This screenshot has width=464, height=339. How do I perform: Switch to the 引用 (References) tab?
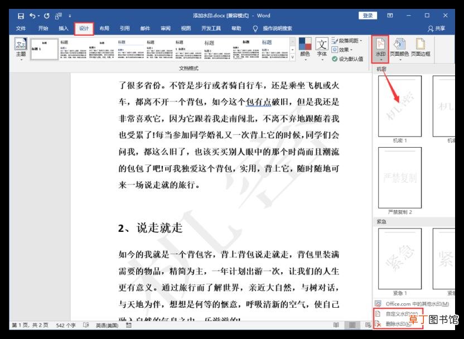[x=124, y=28]
